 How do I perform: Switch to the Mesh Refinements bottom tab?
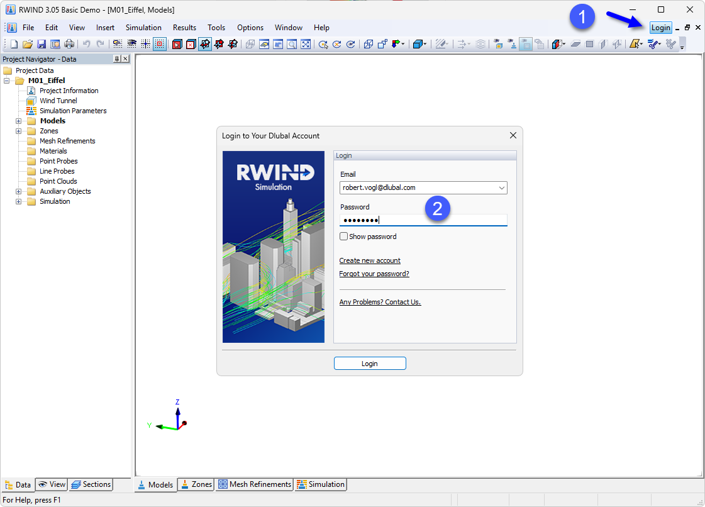point(255,484)
